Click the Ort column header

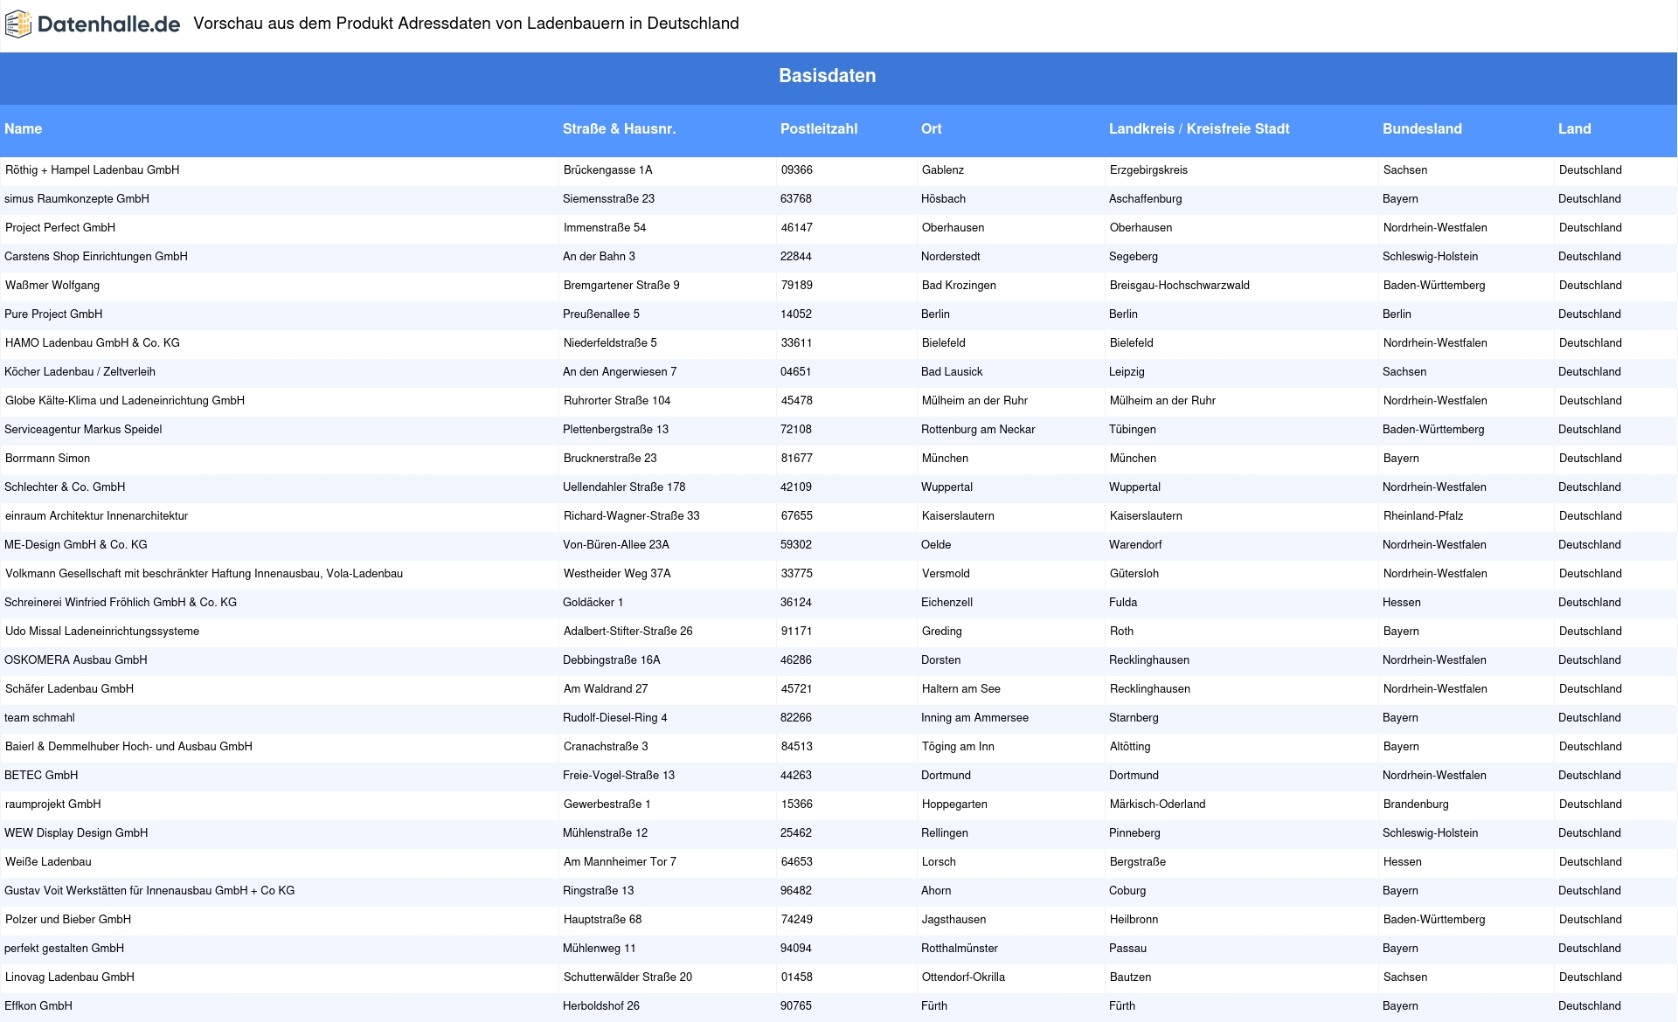tap(932, 128)
